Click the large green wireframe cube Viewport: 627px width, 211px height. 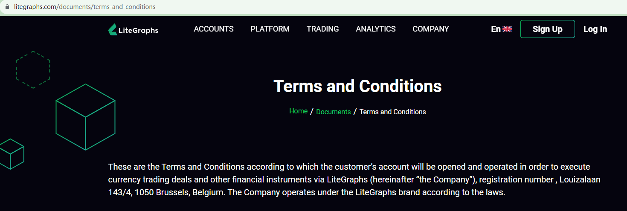coord(85,117)
